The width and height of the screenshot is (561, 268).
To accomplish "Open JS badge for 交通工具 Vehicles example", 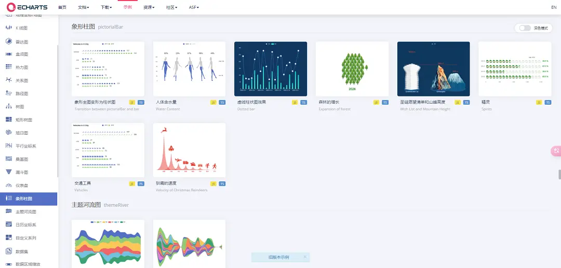I will 132,184.
